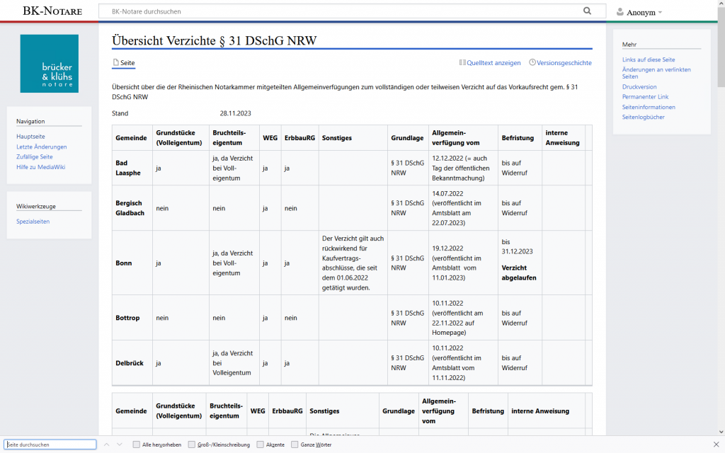Viewport: 725px width, 453px height.
Task: Open 'Quelltext anzeigen' tab
Action: tap(490, 63)
